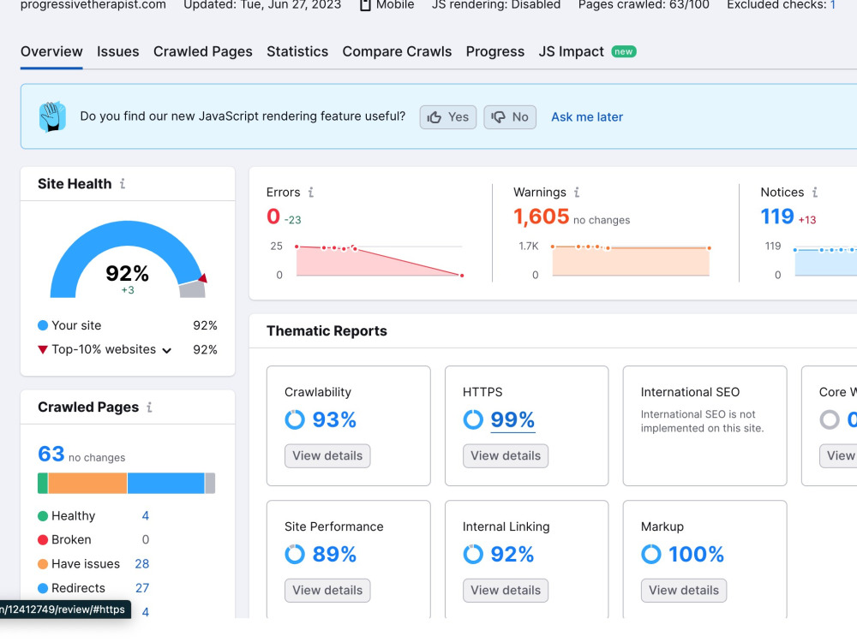View details for Crawlability report
This screenshot has height=642, width=857.
327,456
